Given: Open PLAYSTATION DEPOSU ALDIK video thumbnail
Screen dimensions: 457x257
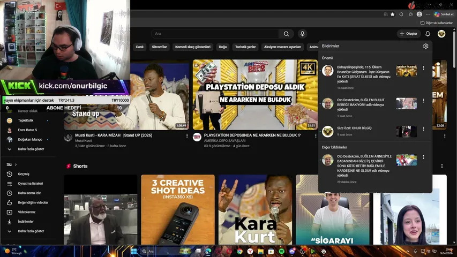Looking at the screenshot, I should (x=255, y=95).
